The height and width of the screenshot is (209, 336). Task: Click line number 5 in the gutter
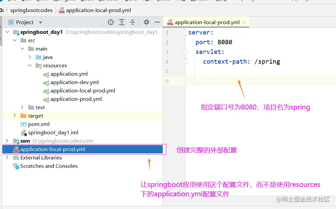pos(167,71)
